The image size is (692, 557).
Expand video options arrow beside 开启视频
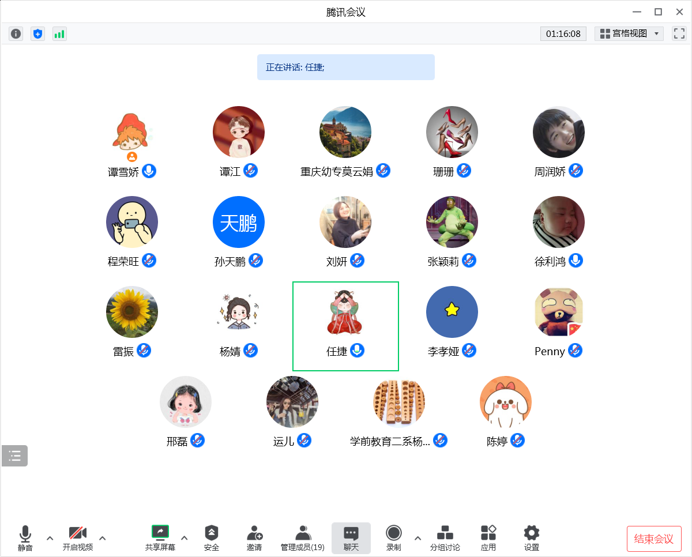(103, 538)
